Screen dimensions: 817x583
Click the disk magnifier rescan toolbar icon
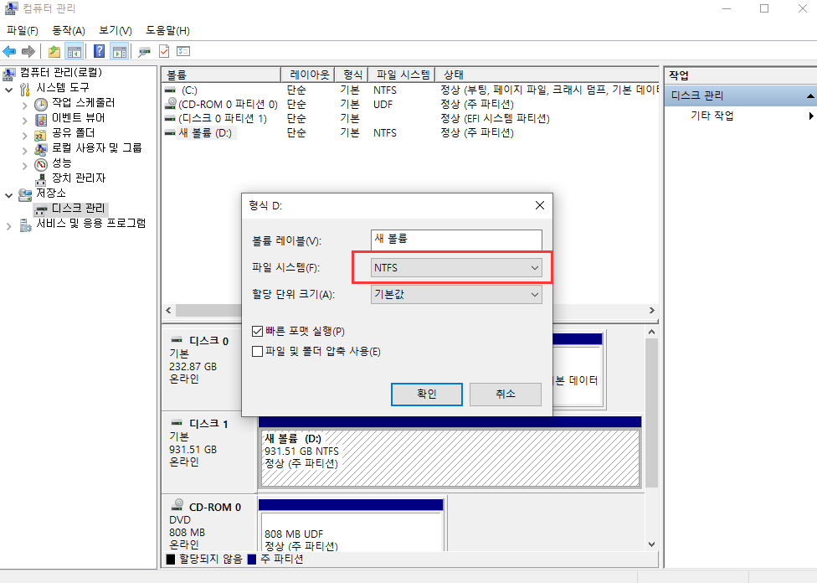[144, 51]
